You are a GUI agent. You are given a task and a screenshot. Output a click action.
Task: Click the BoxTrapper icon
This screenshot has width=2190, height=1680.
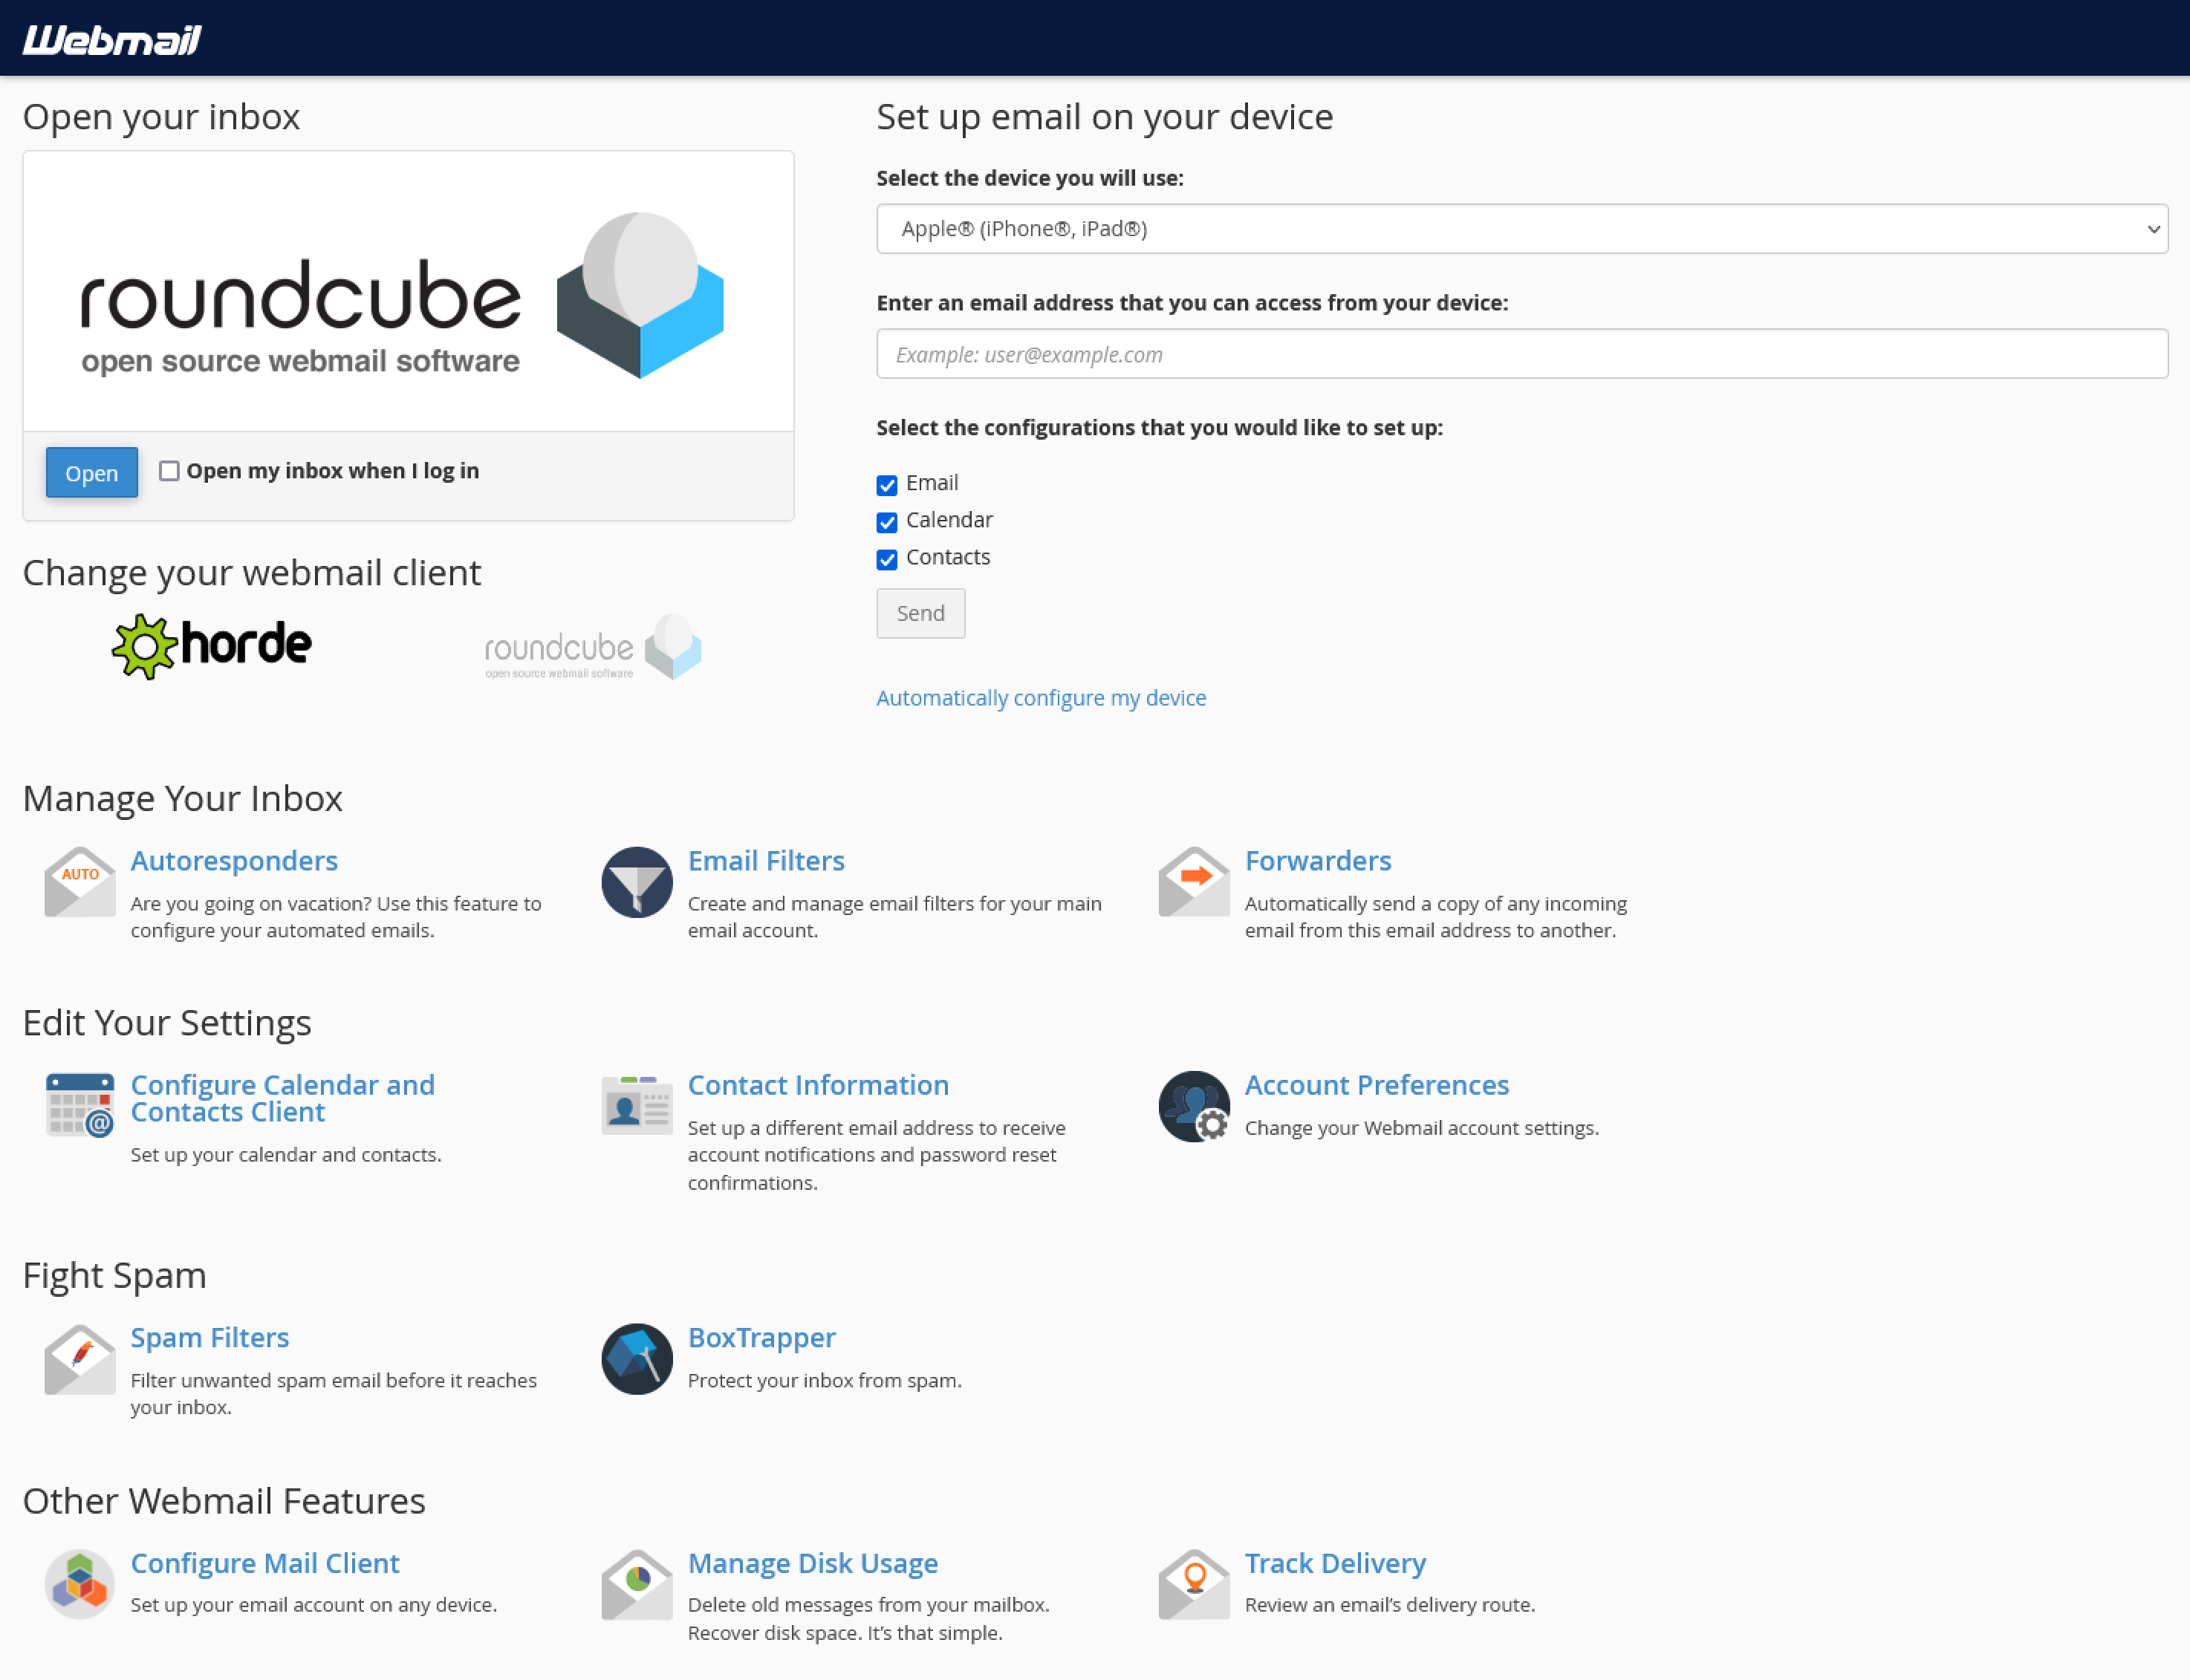[x=635, y=1357]
